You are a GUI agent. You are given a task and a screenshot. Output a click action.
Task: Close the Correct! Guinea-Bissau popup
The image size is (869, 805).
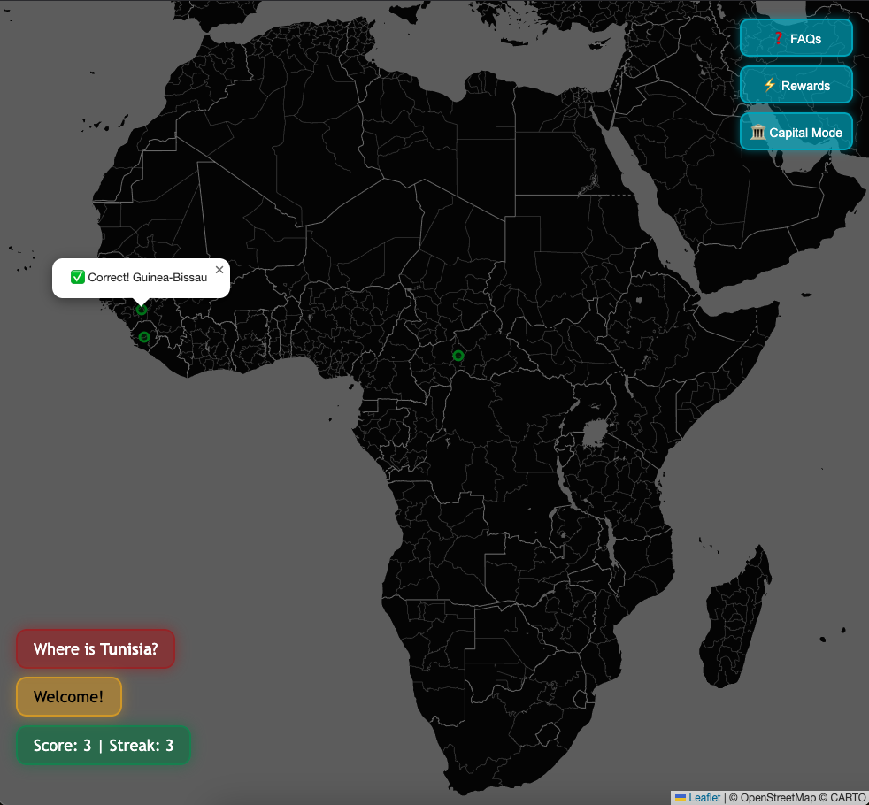[219, 270]
